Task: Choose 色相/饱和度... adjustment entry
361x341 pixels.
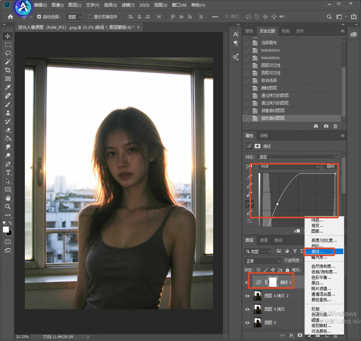Action: tap(324, 272)
